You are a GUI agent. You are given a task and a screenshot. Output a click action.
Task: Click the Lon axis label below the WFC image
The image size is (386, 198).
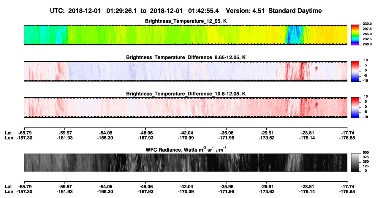pyautogui.click(x=9, y=192)
